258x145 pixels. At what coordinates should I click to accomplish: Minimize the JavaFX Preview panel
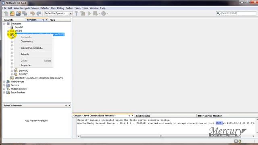point(66,106)
